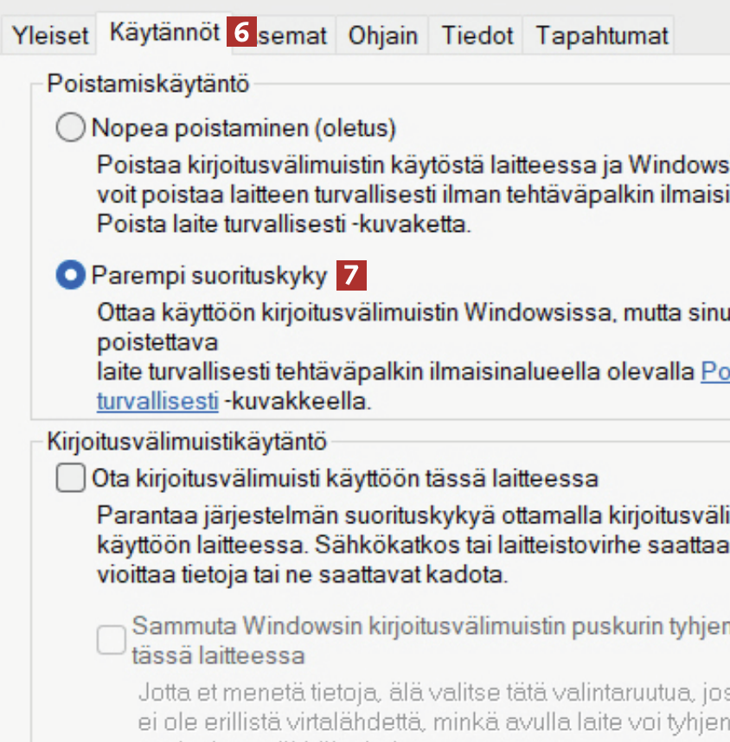Enable Ota kirjoitusvälimuisti käyttöön tässä laitteessa checkbox
Image resolution: width=730 pixels, height=742 pixels.
[x=69, y=478]
